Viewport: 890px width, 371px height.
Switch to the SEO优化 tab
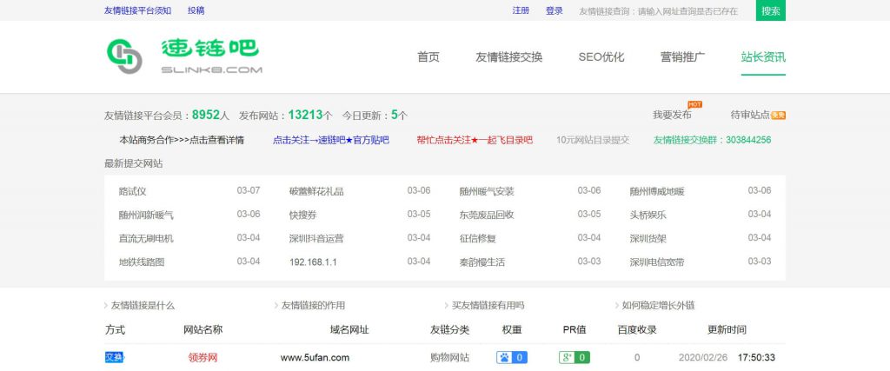(x=601, y=57)
